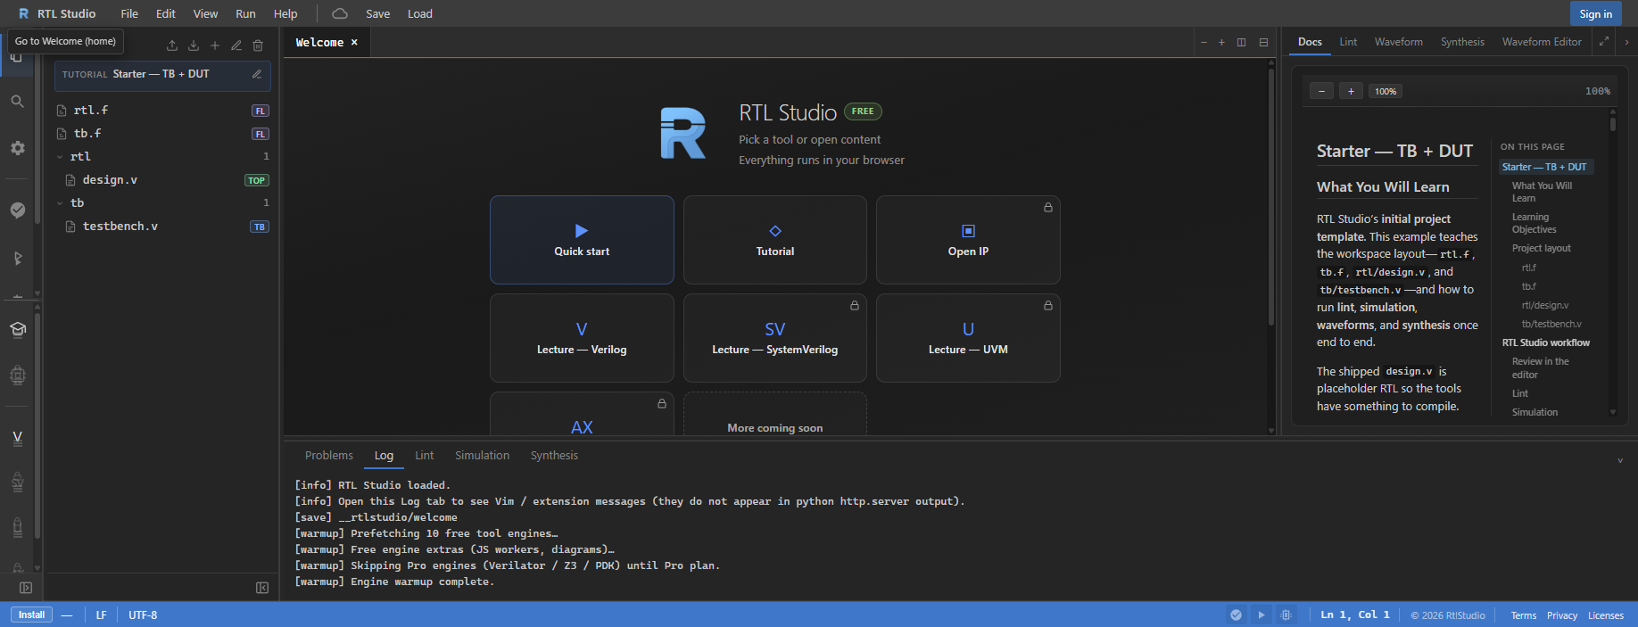Open the File menu
The width and height of the screenshot is (1638, 627).
pos(129,13)
